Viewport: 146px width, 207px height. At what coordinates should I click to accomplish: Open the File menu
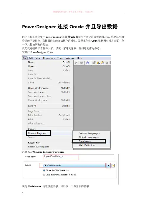click(x=25, y=58)
